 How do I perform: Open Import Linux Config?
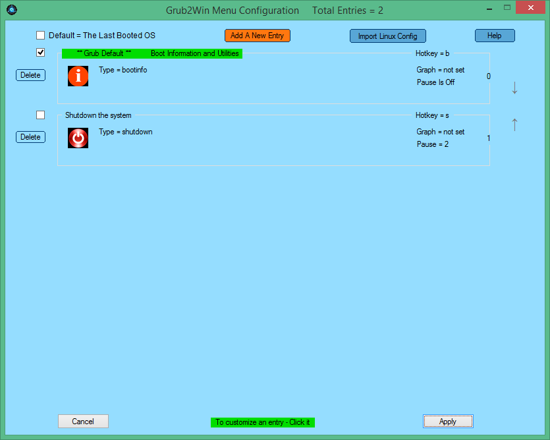pyautogui.click(x=388, y=36)
